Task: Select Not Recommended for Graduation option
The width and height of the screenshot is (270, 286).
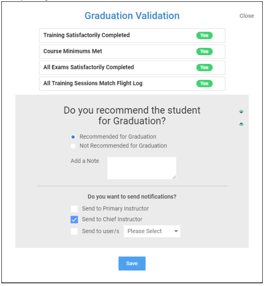Action: [x=73, y=146]
